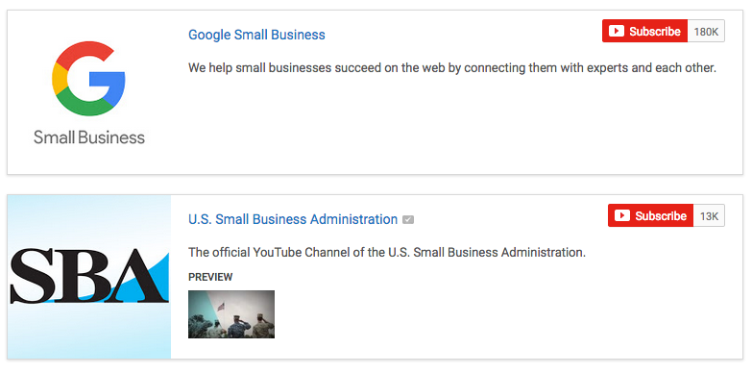Image resolution: width=752 pixels, height=373 pixels.
Task: Open the U.S. Small Business Administration channel link
Action: point(293,219)
